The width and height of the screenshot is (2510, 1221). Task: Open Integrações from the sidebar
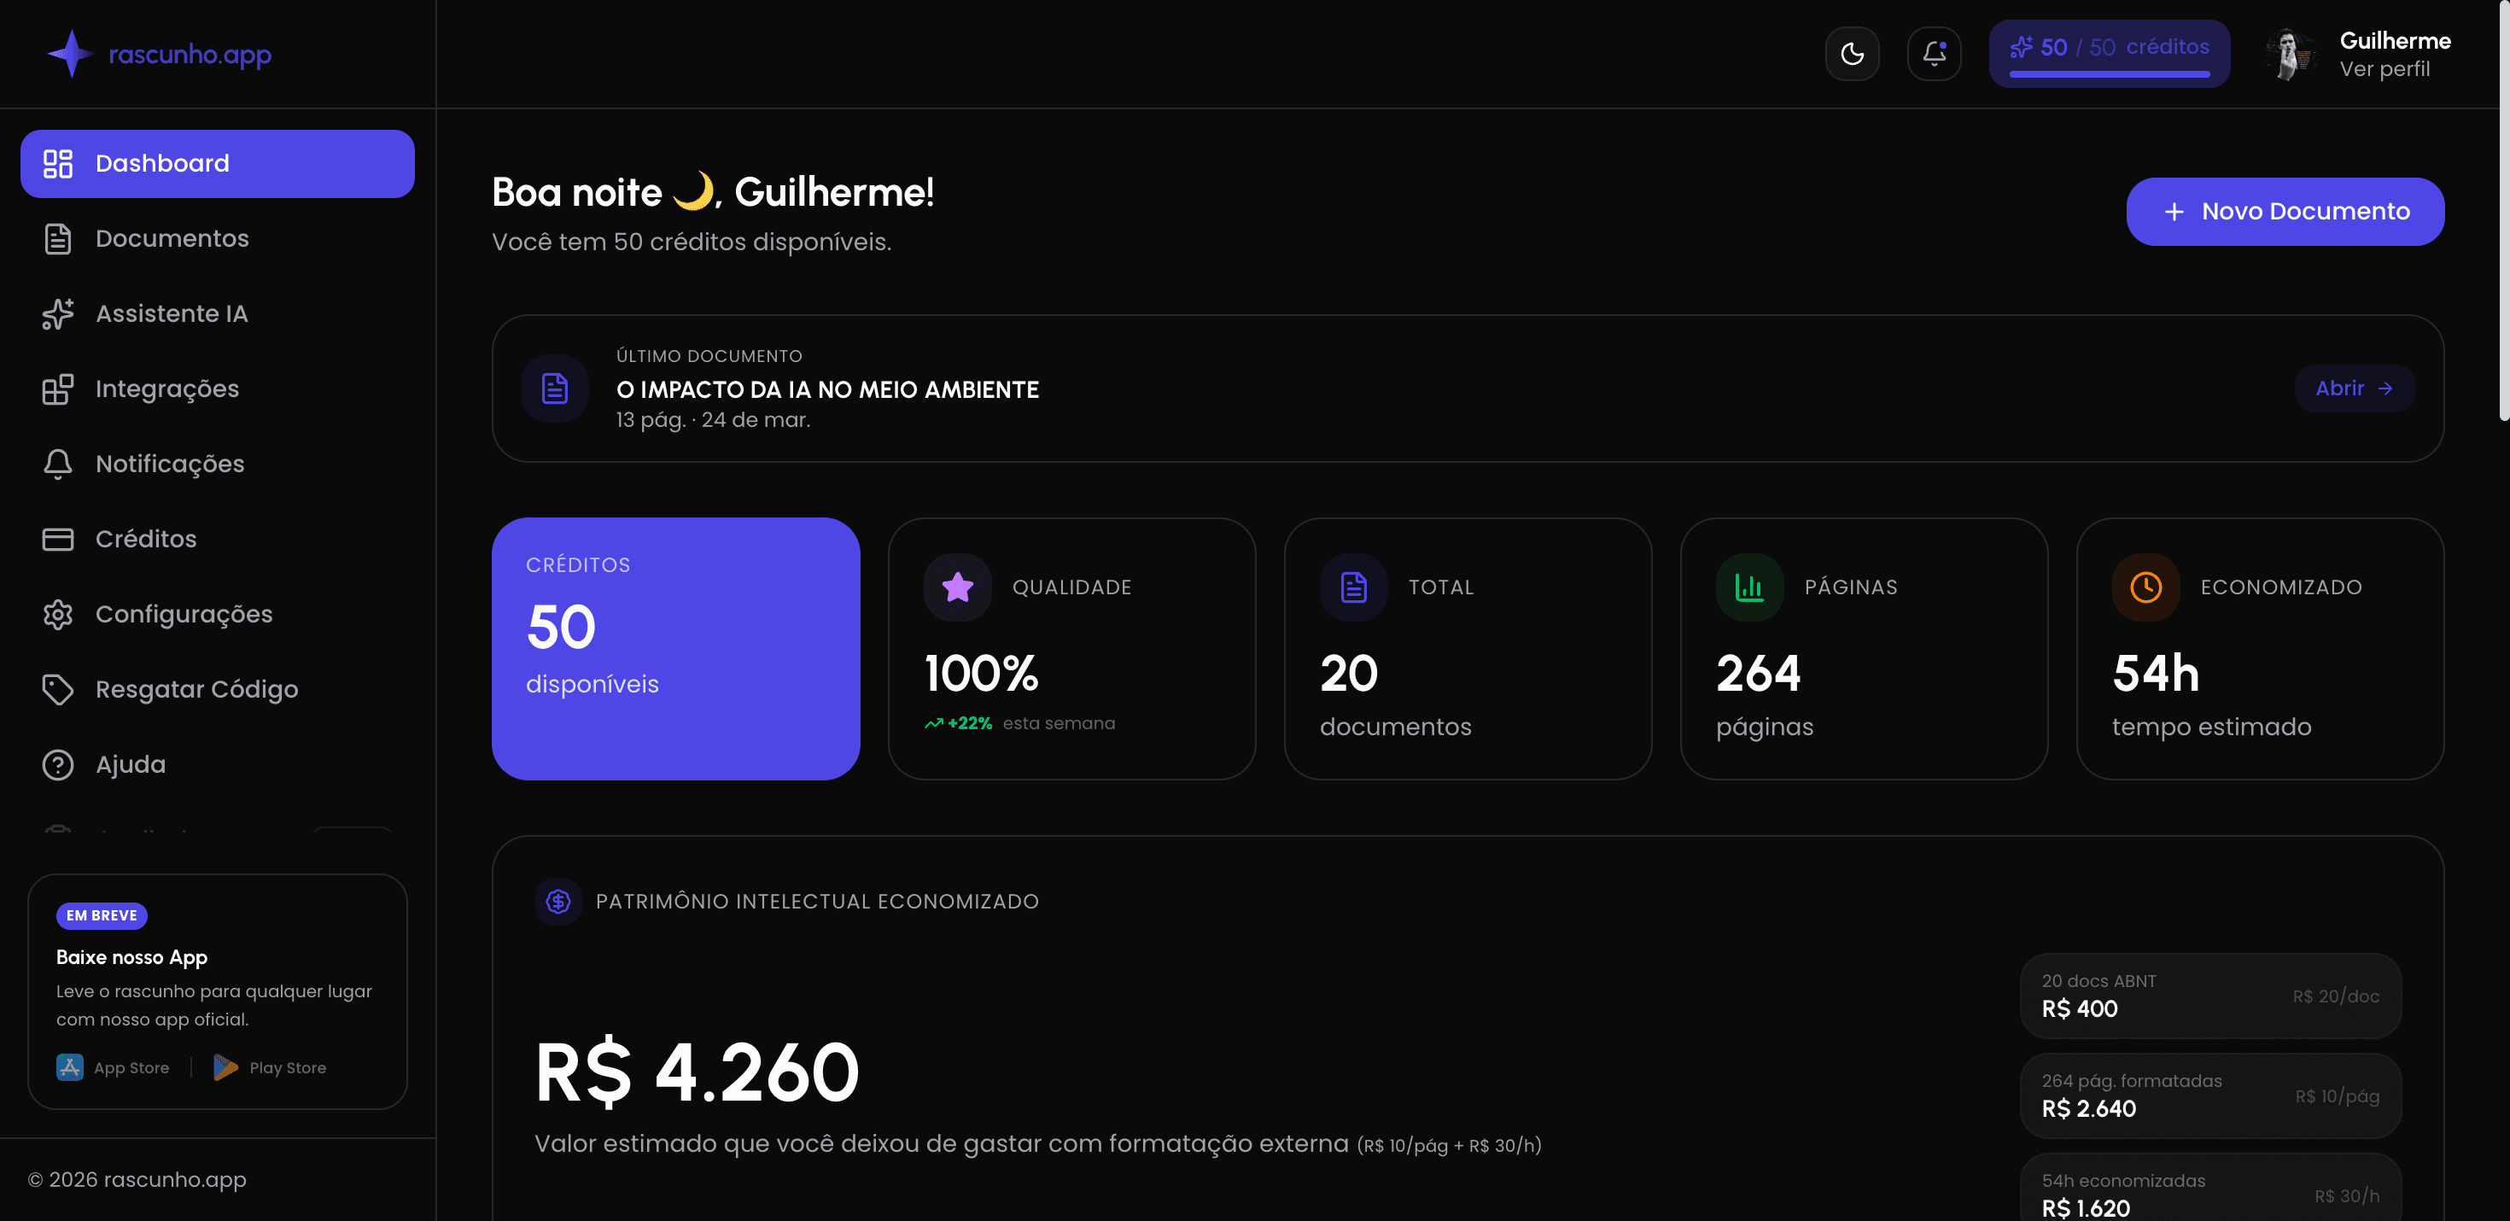coord(166,388)
